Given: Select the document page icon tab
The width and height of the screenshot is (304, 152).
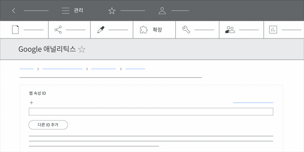Looking at the screenshot, I should pos(15,30).
